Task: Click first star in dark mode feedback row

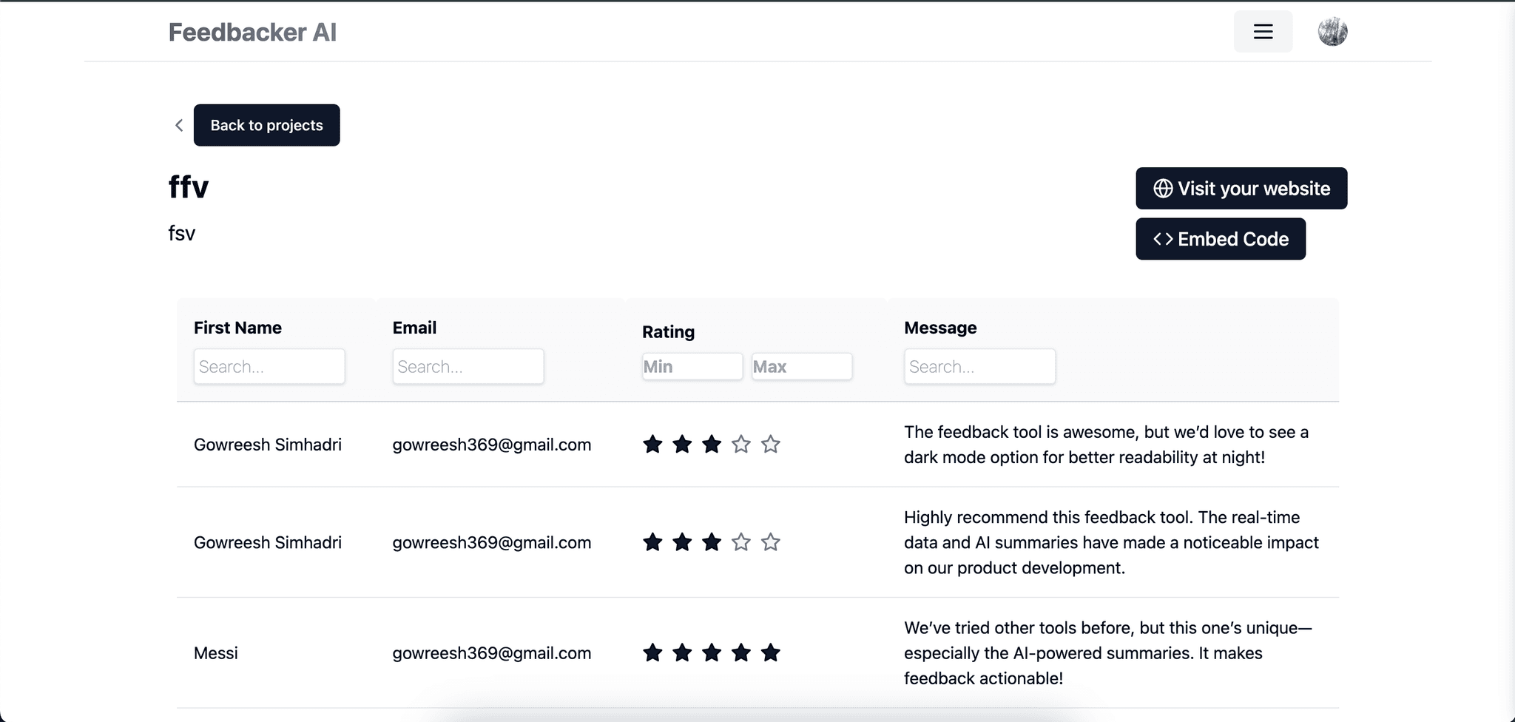Action: [652, 445]
